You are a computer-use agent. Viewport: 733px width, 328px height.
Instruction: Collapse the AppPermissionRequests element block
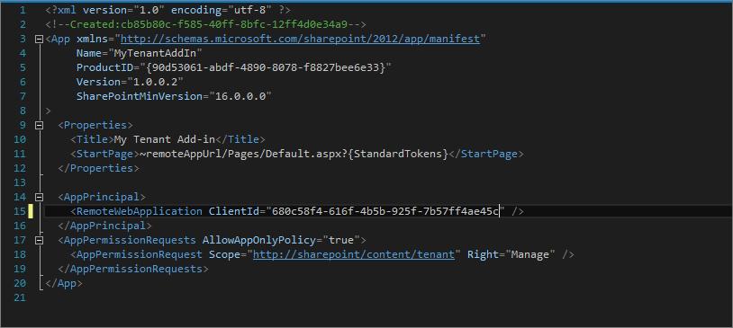(40, 240)
